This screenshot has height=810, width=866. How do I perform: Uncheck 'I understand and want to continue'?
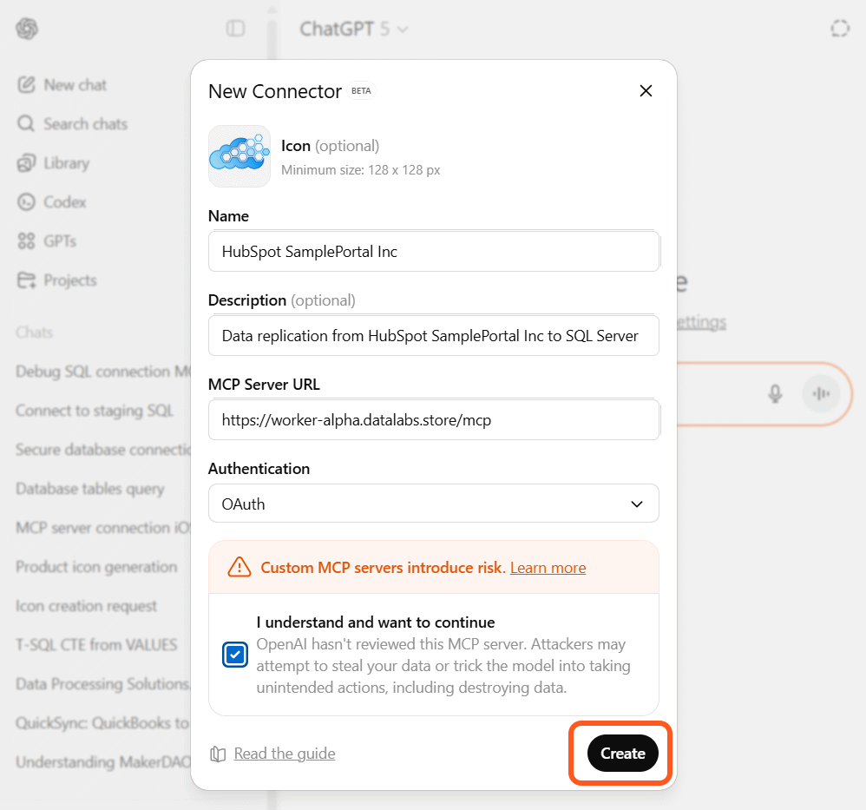(234, 655)
